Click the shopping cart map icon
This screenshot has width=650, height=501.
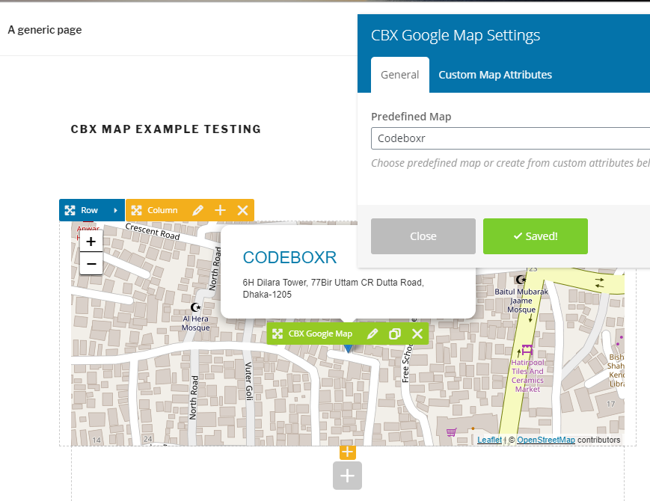point(452,432)
